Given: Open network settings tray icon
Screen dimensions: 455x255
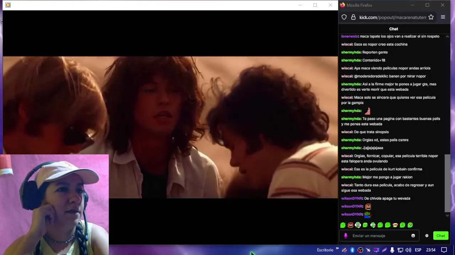Looking at the screenshot, I should [x=400, y=250].
